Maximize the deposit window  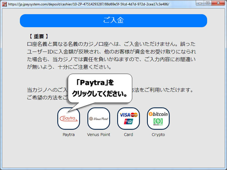[x=208, y=3]
